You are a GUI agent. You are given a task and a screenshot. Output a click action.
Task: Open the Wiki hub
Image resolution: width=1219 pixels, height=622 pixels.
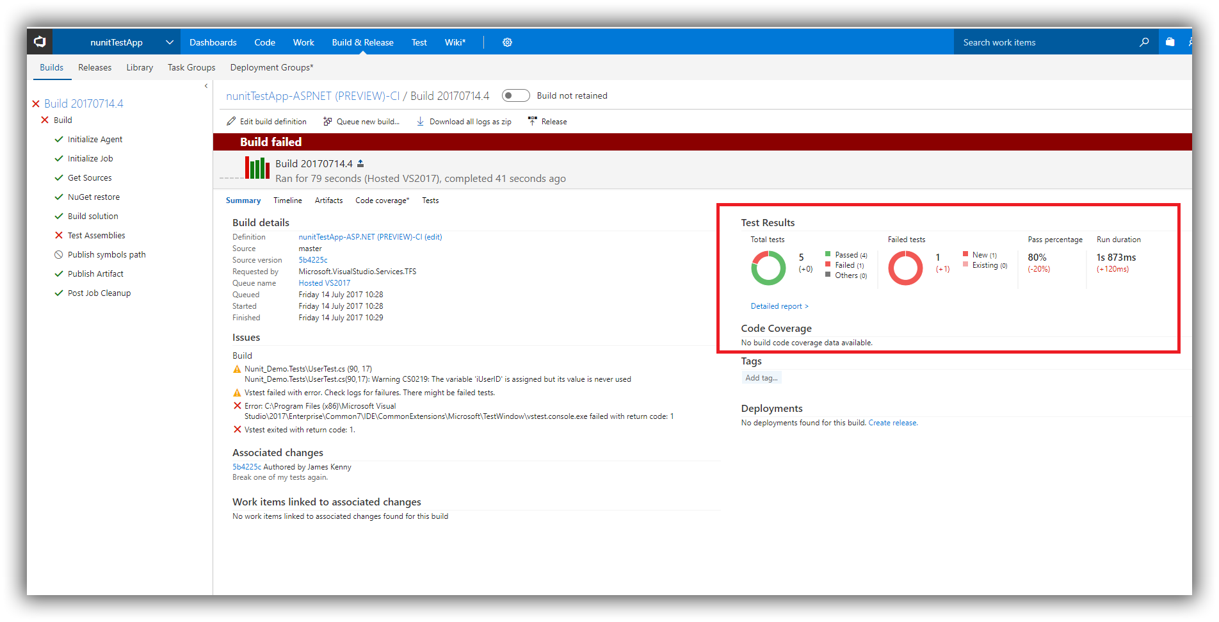click(x=455, y=42)
